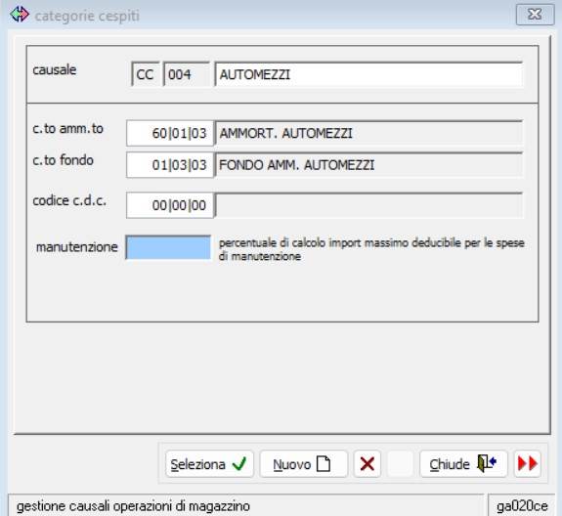562x516 pixels.
Task: Click the application logo icon in title bar
Action: (20, 15)
